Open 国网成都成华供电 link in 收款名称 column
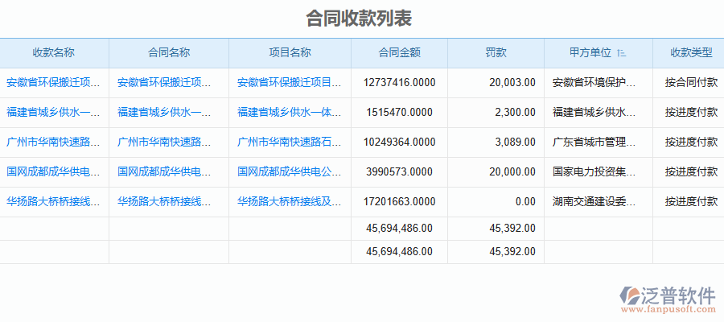The height and width of the screenshot is (322, 724). coord(54,171)
